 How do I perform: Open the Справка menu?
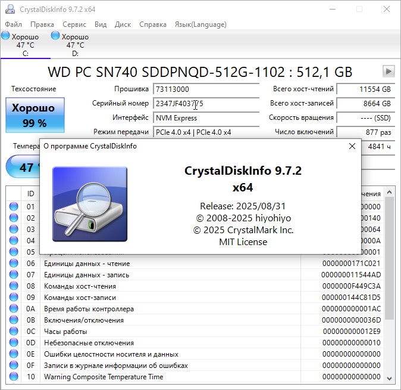click(x=153, y=24)
